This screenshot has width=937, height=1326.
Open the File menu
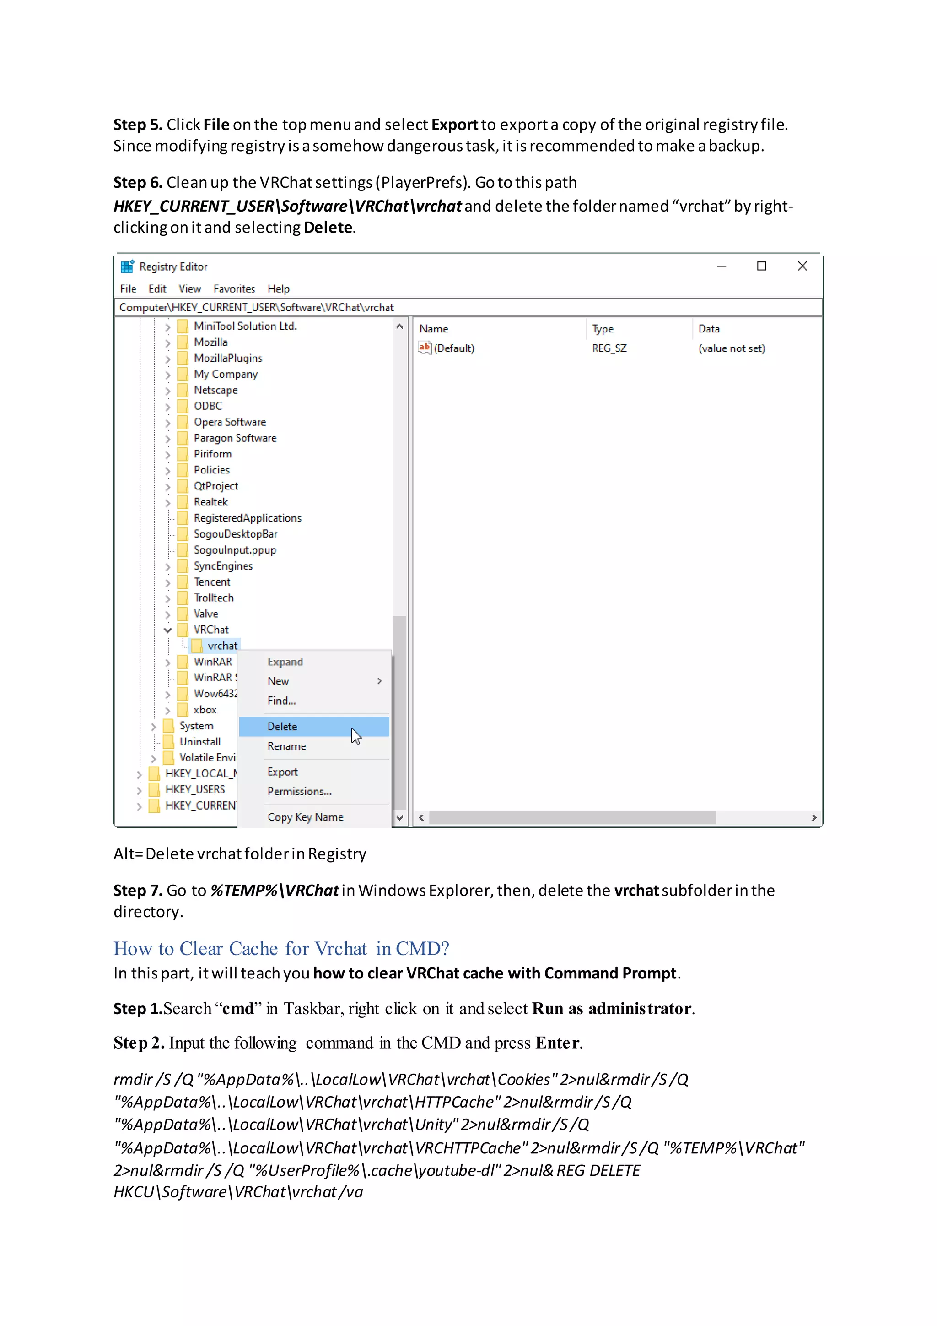click(128, 289)
